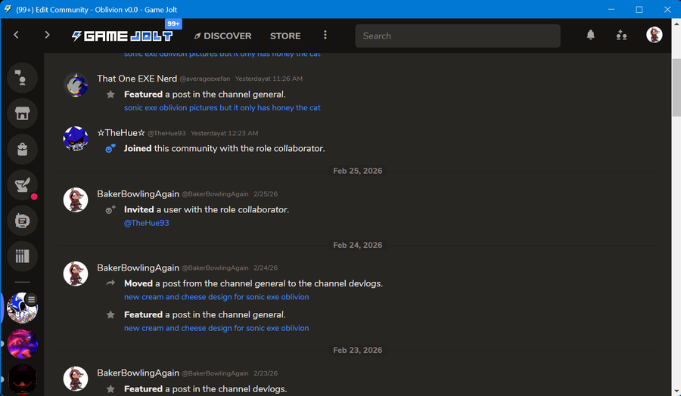
Task: Open the quests icon with red dot
Action: click(x=22, y=185)
